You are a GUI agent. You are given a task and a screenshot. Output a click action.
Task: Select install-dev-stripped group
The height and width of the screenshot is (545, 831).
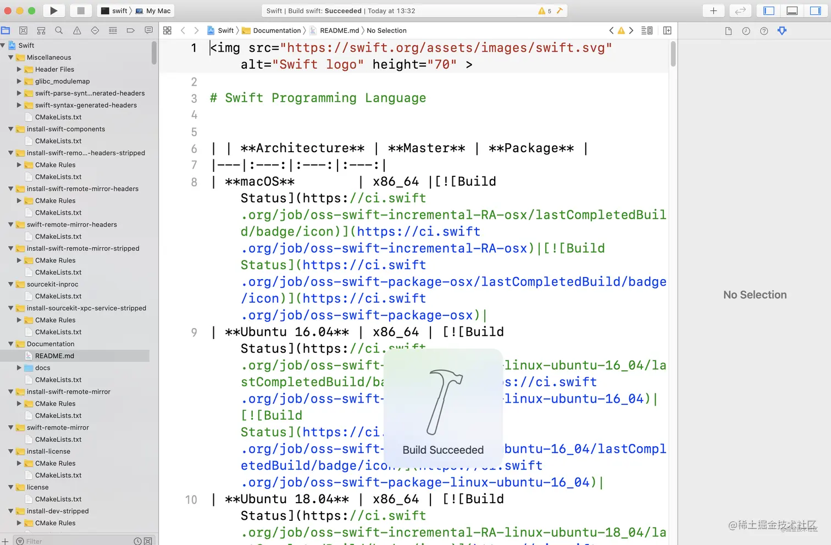[58, 511]
